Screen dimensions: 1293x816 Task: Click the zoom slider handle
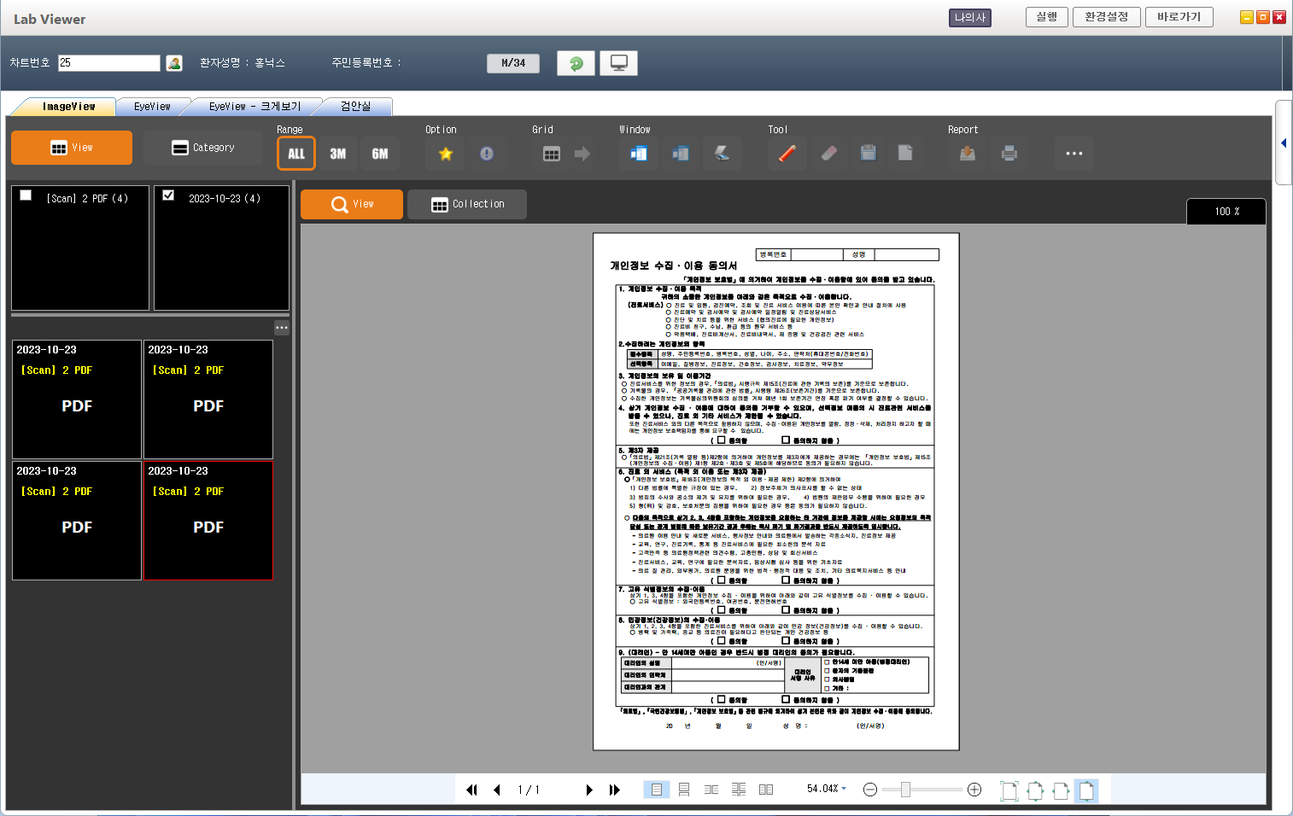click(x=905, y=790)
